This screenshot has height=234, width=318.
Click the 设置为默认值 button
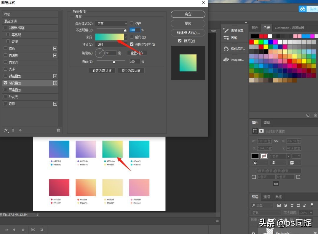pyautogui.click(x=102, y=71)
